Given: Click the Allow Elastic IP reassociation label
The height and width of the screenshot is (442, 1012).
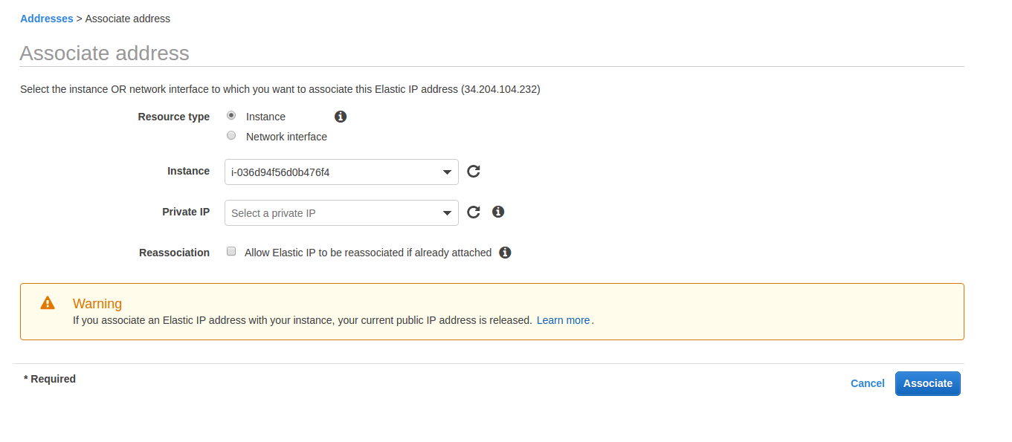Looking at the screenshot, I should (x=368, y=253).
